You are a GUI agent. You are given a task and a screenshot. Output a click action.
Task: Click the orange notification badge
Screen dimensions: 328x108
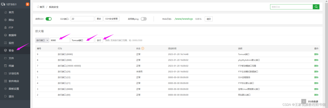tap(27, 4)
